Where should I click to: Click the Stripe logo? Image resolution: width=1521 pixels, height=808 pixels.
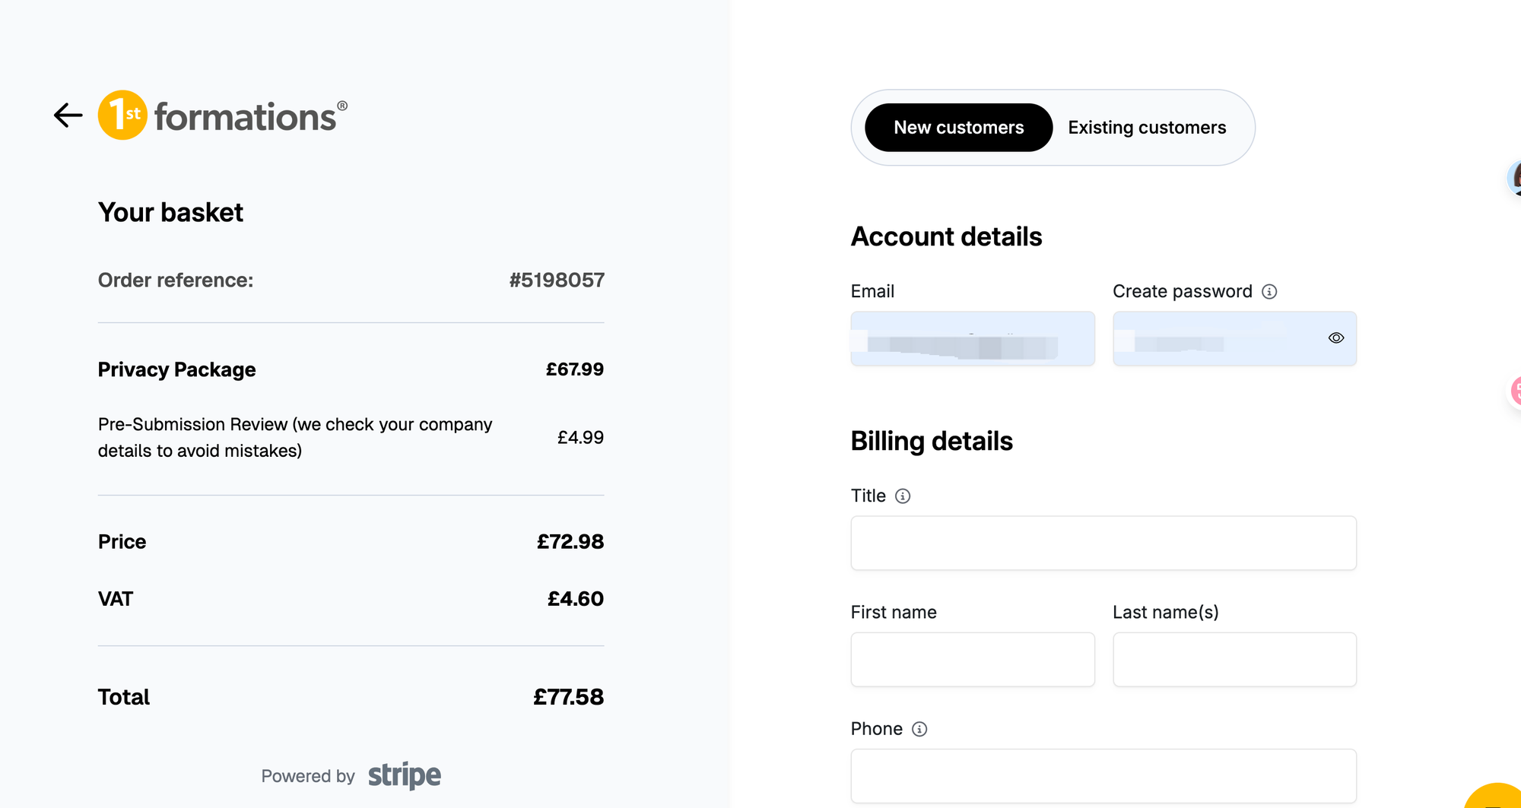click(x=405, y=775)
